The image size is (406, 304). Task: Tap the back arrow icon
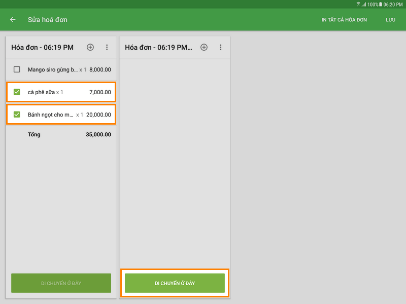[13, 20]
